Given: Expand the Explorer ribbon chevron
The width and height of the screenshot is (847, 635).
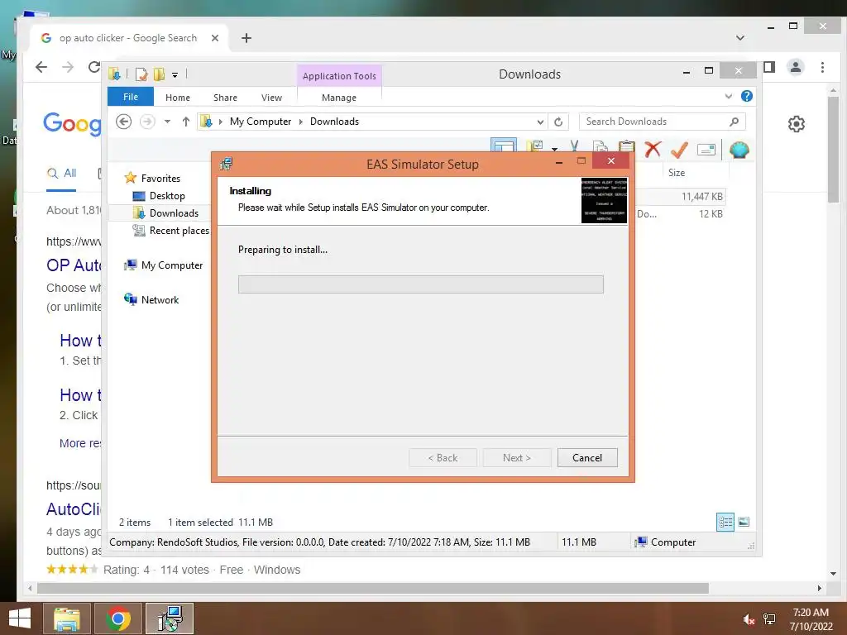Looking at the screenshot, I should coord(728,96).
